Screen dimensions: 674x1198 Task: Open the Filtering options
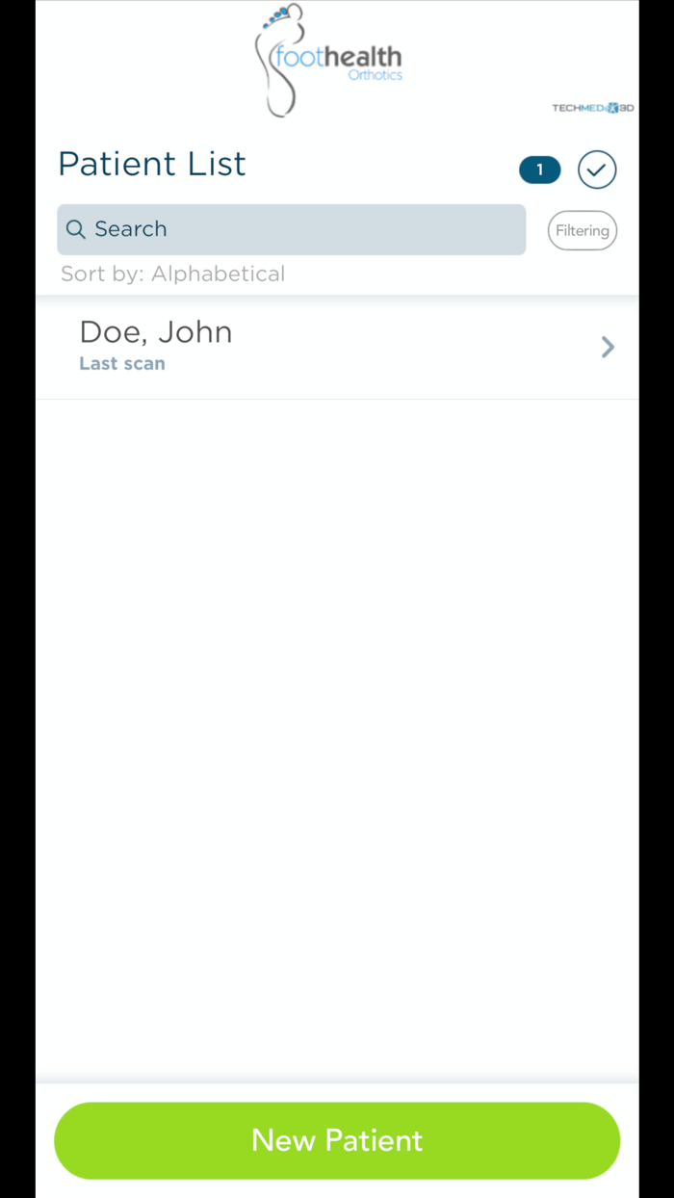pos(583,230)
